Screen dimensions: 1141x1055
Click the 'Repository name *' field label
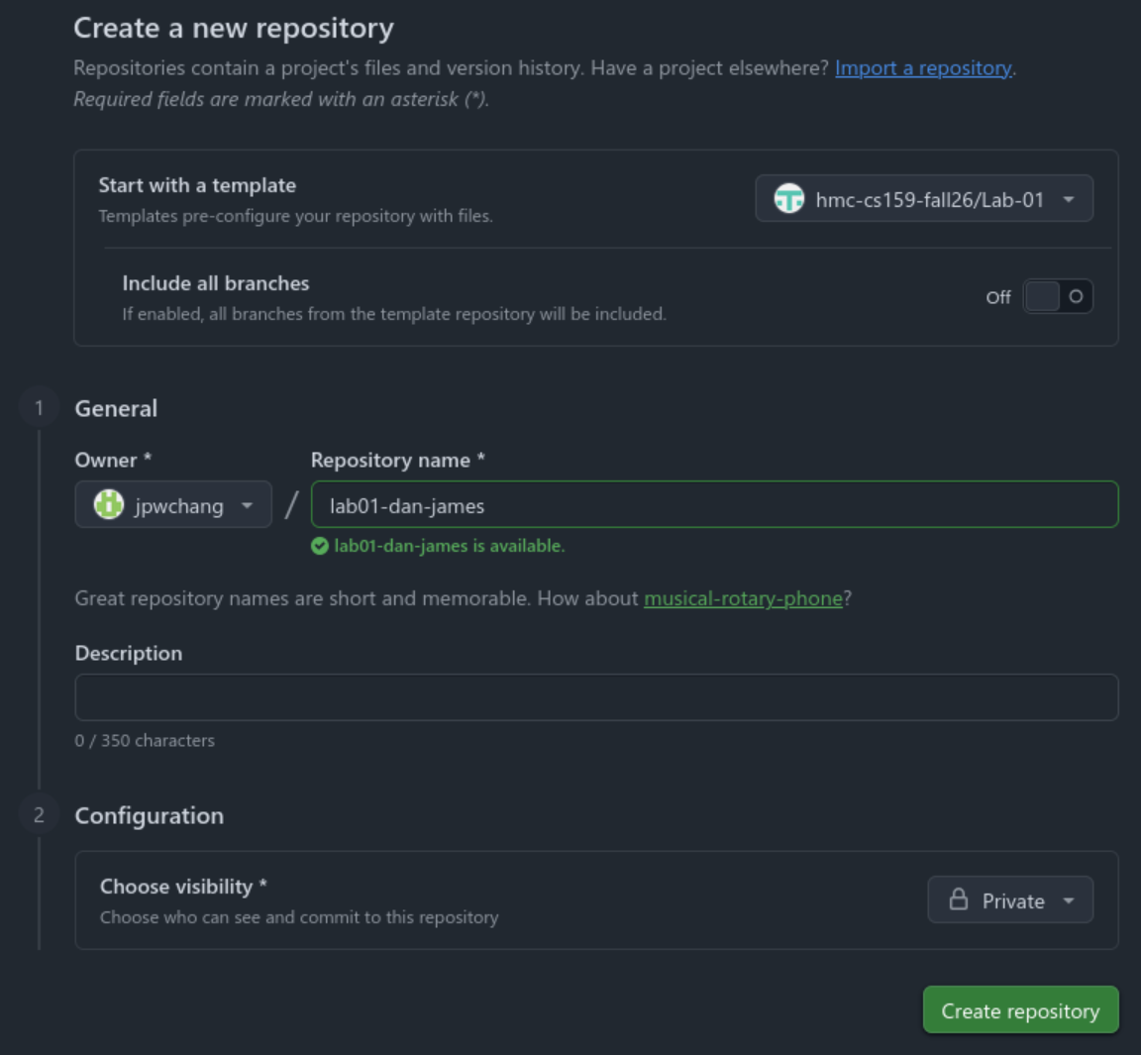[397, 460]
